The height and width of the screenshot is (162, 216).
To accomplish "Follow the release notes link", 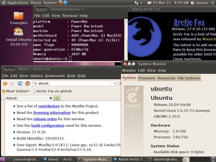I will point(45,119).
